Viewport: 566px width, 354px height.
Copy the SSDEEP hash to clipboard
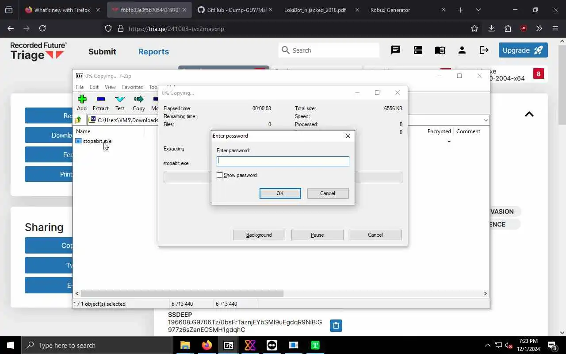[336, 326]
